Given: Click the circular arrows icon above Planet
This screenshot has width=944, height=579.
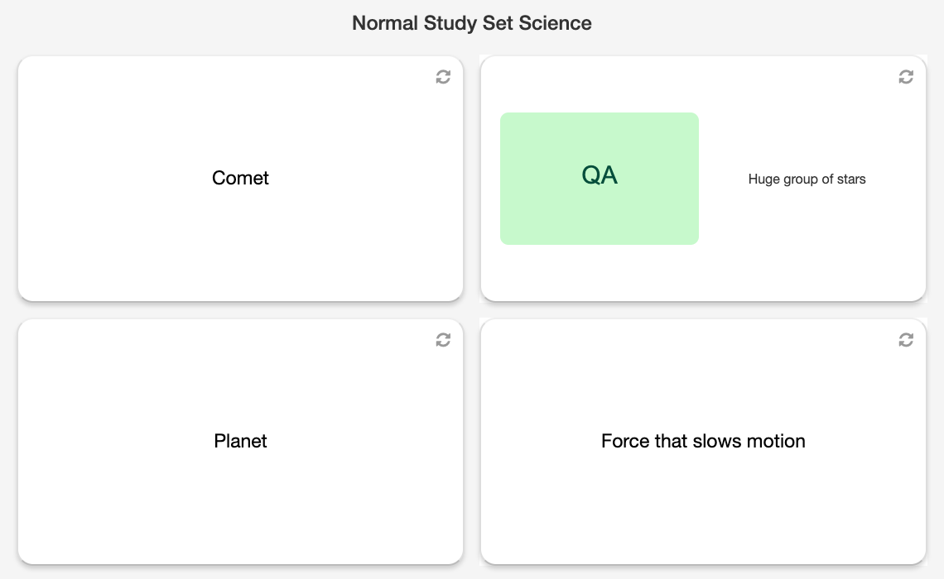Looking at the screenshot, I should [443, 340].
